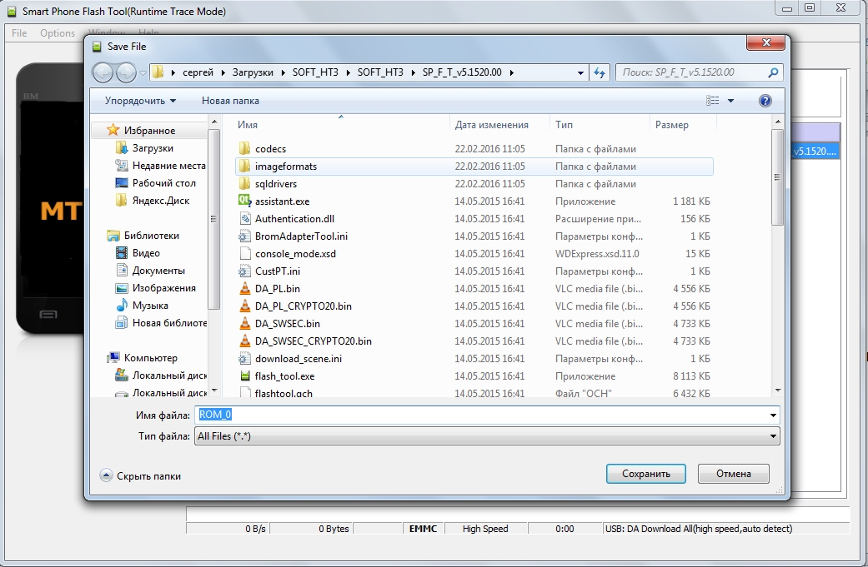This screenshot has width=868, height=567.
Task: Click the Forward navigation arrow button
Action: click(126, 72)
